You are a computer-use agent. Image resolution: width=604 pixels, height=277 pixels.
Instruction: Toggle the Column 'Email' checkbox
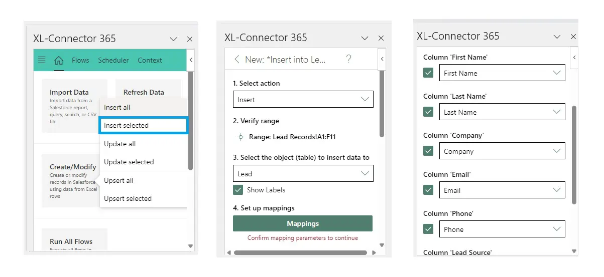(x=428, y=190)
